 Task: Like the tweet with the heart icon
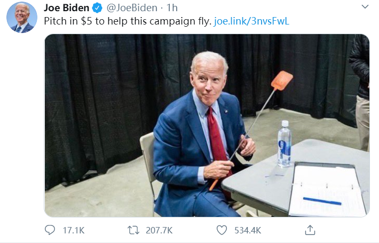(222, 230)
